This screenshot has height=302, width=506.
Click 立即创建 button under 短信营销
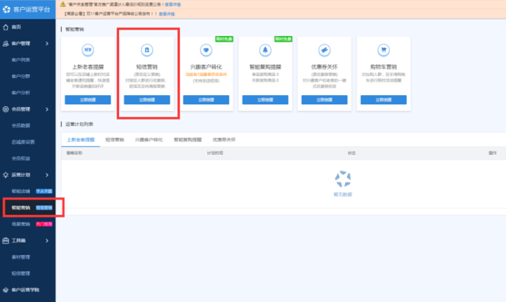coord(147,100)
